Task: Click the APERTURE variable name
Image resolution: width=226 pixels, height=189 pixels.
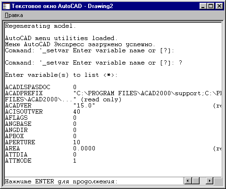Action: tap(20, 142)
